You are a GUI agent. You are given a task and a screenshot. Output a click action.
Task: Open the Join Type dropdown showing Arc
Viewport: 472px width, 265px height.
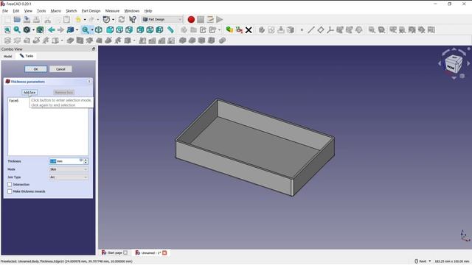click(69, 177)
